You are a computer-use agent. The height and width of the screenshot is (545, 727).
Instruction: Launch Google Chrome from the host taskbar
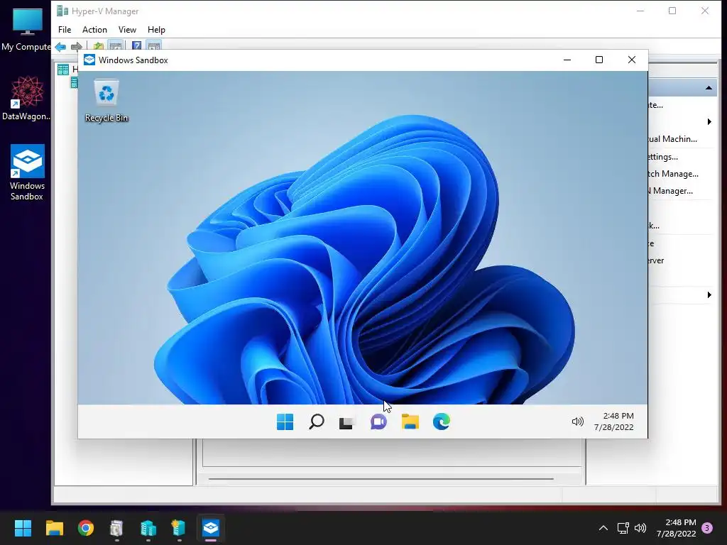point(86,528)
